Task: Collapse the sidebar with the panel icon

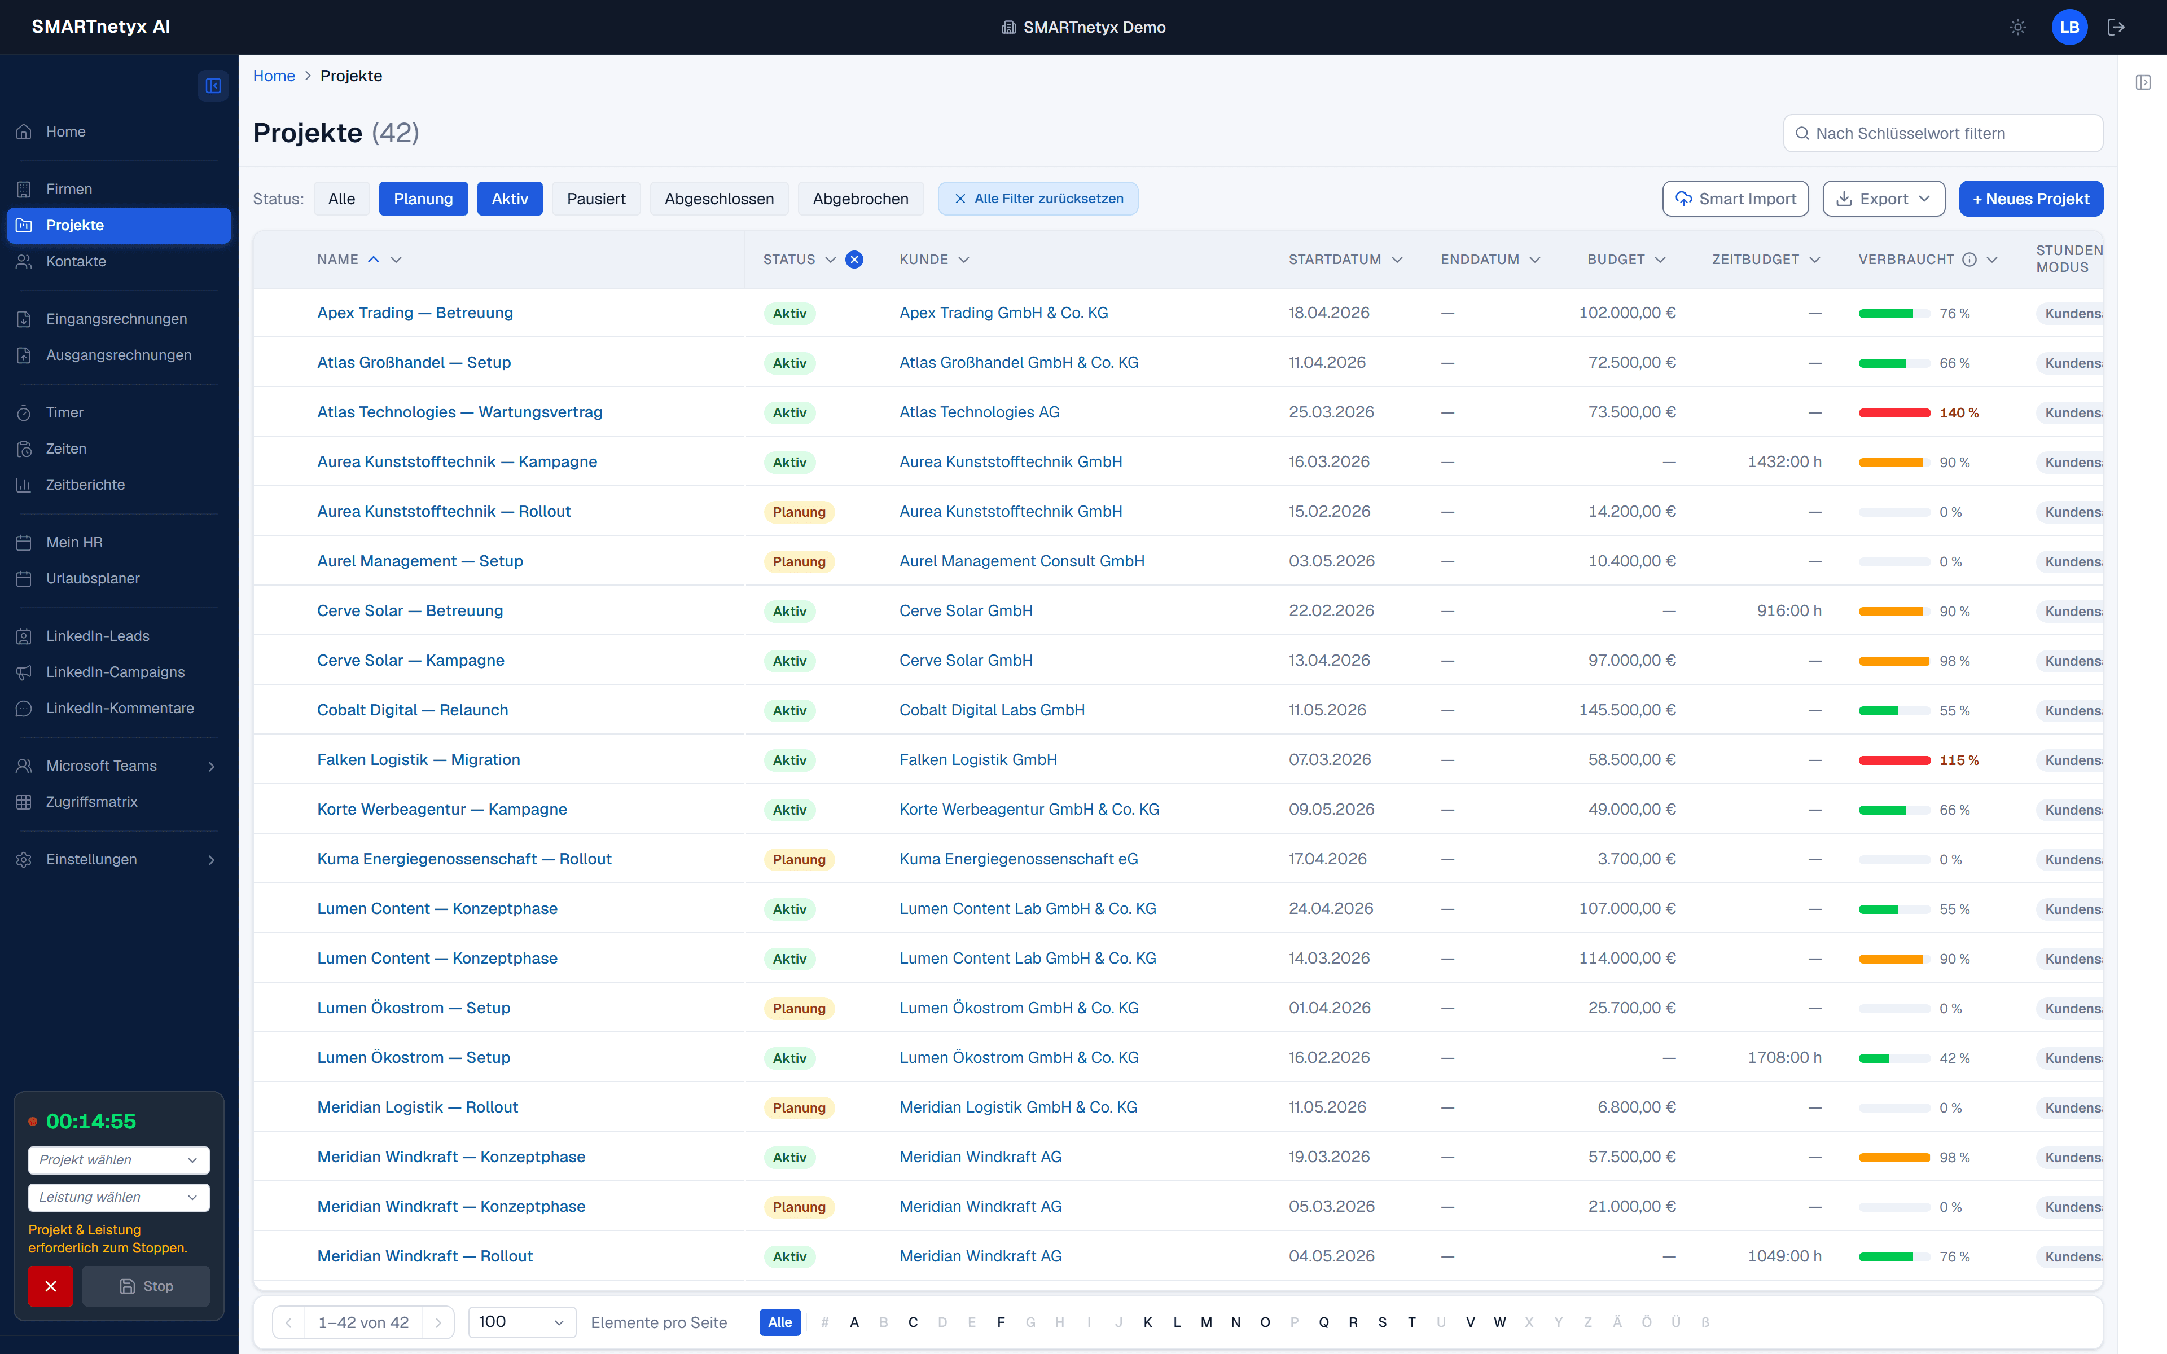Action: click(213, 86)
